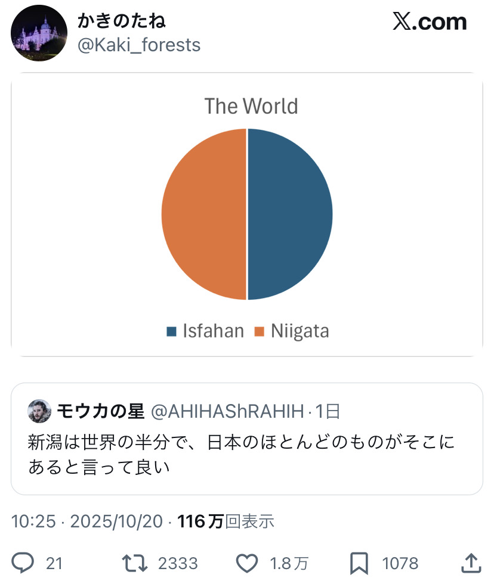Click the かきのたね display name
Image resolution: width=494 pixels, height=584 pixels.
pos(121,21)
